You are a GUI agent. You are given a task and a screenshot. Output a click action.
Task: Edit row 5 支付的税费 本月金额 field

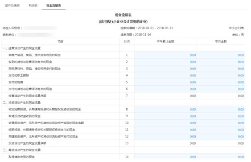tap(221, 82)
